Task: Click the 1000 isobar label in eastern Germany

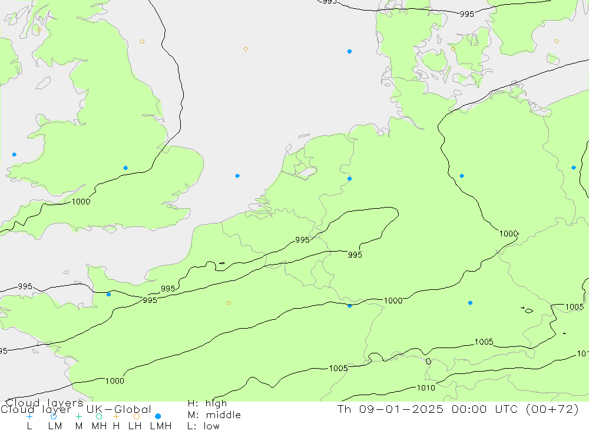Action: tap(509, 233)
